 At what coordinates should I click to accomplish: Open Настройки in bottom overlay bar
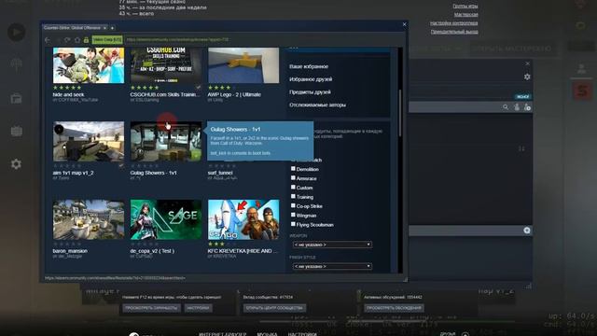point(302,334)
